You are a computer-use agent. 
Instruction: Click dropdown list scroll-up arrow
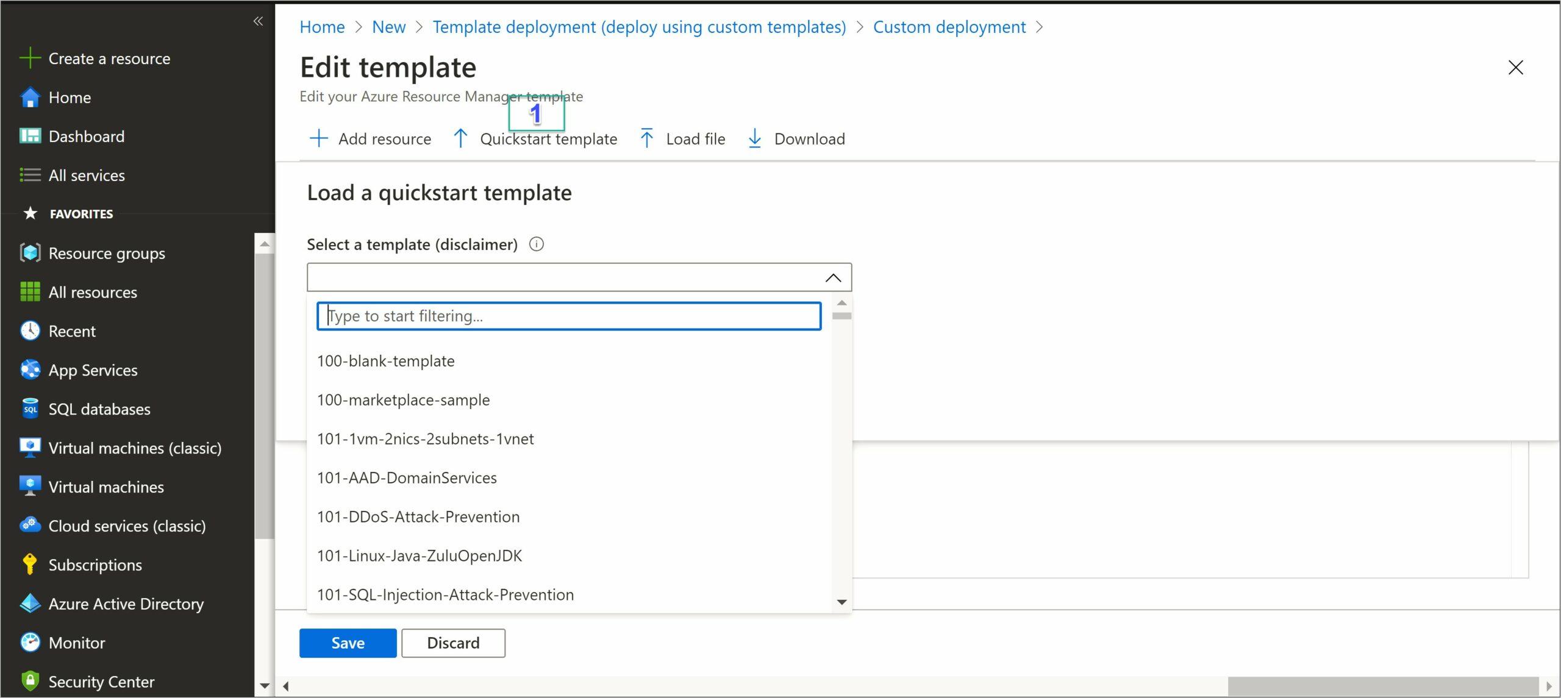click(x=841, y=303)
